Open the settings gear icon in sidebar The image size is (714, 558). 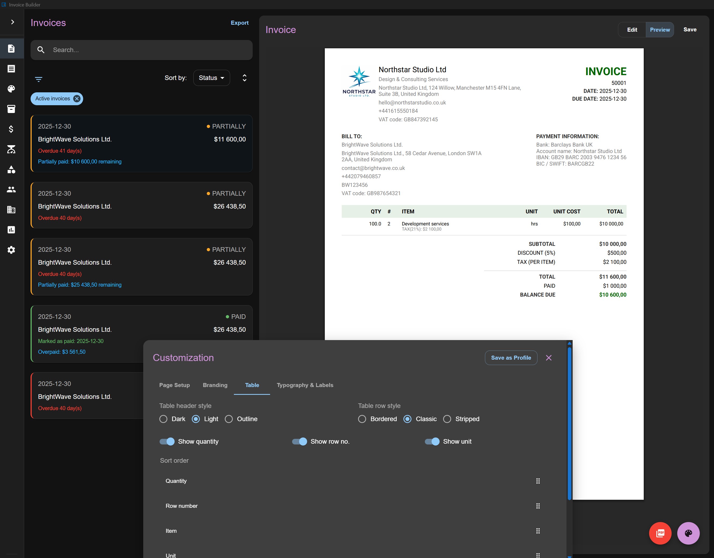click(12, 250)
